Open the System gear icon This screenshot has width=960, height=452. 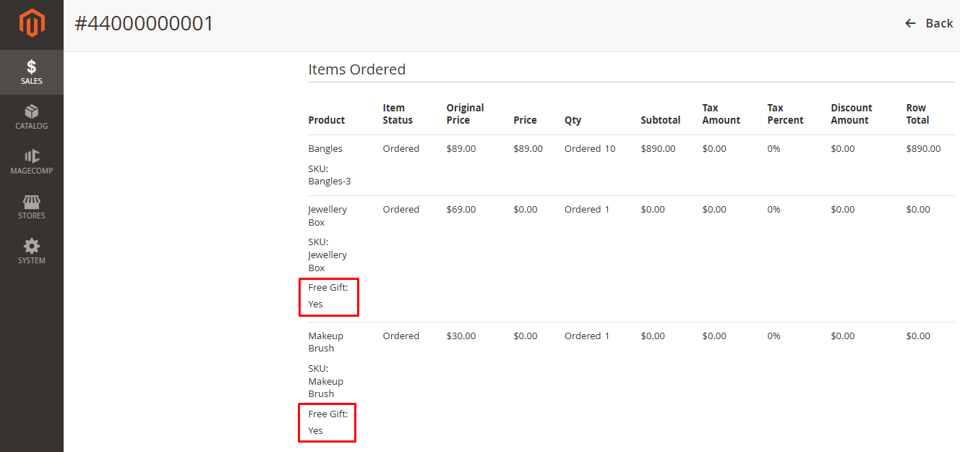tap(32, 247)
